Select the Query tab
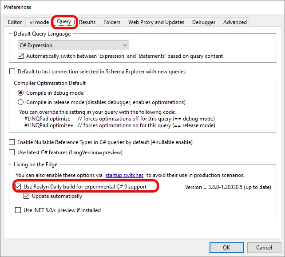Image resolution: width=285 pixels, height=257 pixels. pos(64,21)
